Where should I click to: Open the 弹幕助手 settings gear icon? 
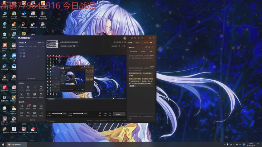[149, 47]
